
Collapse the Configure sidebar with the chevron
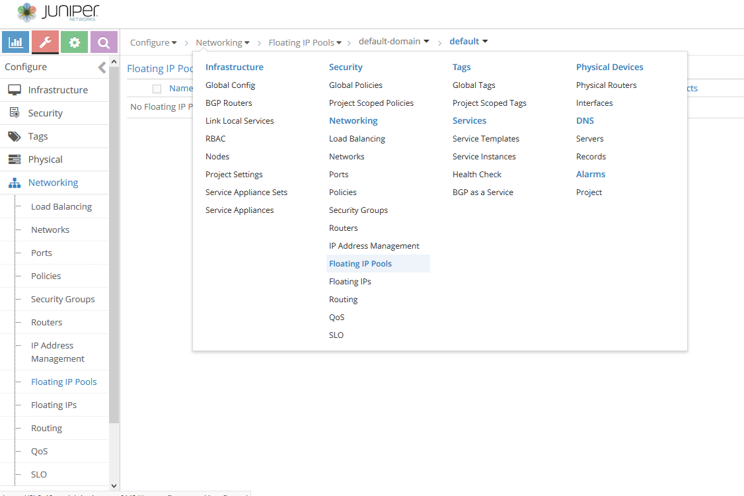click(102, 67)
